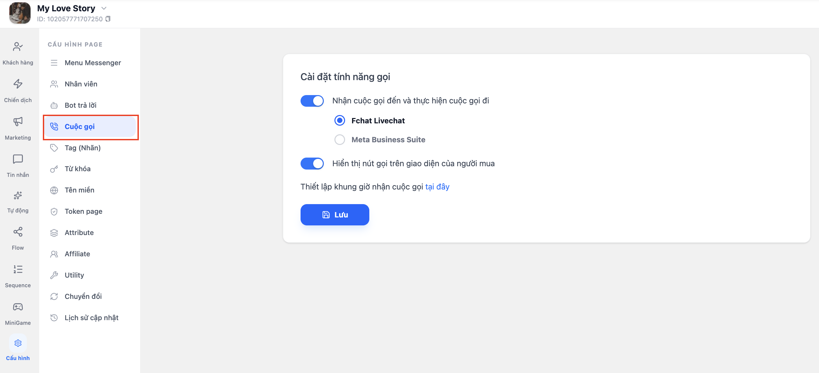The image size is (819, 373).
Task: Save call settings with Lưu button
Action: (x=335, y=215)
